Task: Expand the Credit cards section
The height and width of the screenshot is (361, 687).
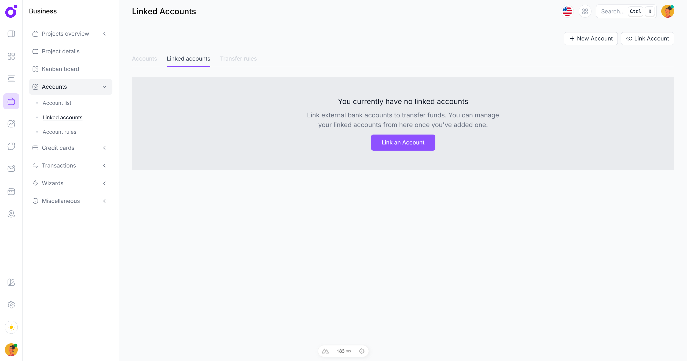Action: click(x=104, y=148)
